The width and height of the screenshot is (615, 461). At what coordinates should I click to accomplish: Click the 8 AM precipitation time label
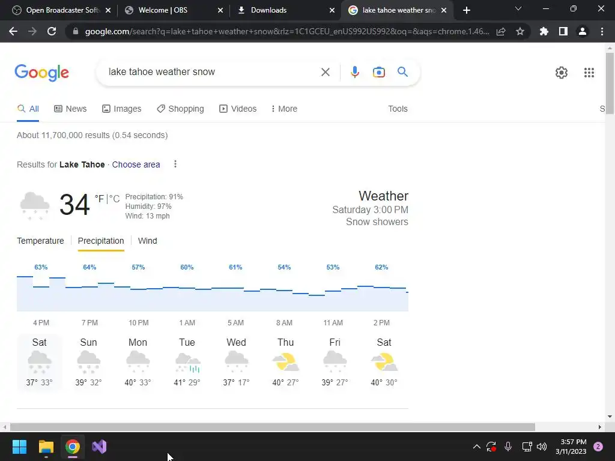pos(284,322)
